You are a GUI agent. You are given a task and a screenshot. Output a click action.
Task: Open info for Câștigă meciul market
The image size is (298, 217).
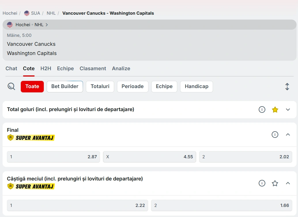pyautogui.click(x=262, y=183)
